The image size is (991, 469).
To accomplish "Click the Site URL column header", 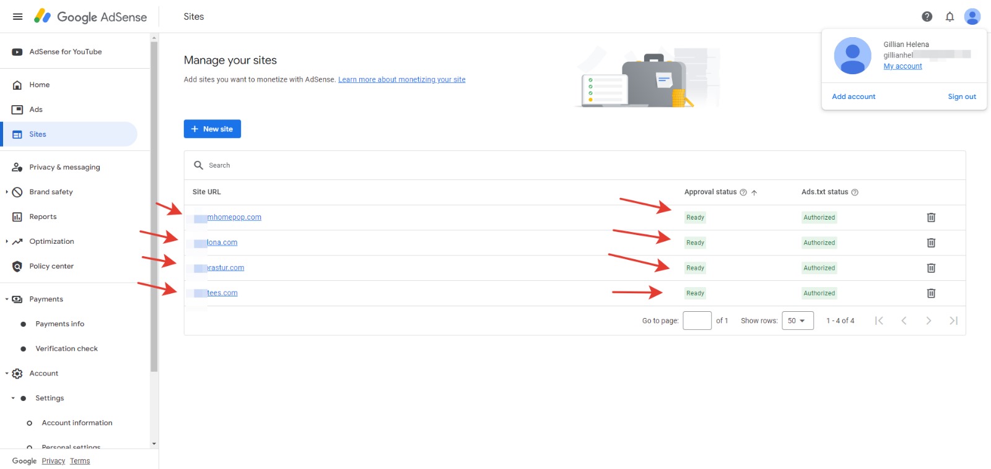I will click(207, 192).
